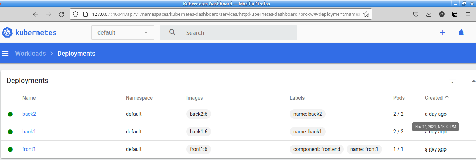Viewport: 476px width, 160px height.
Task: Click the back1:6 image chip
Action: point(198,132)
